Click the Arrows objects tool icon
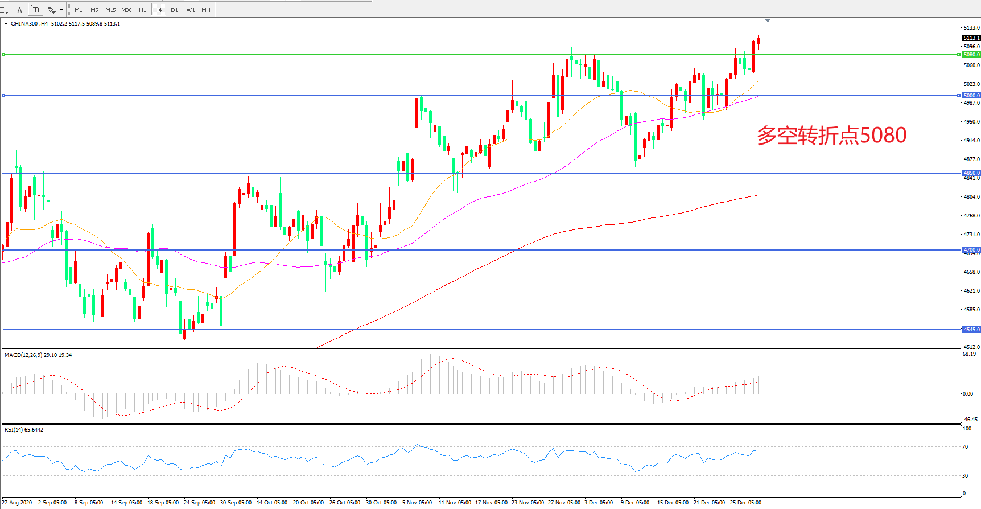Image resolution: width=981 pixels, height=509 pixels. [x=51, y=10]
